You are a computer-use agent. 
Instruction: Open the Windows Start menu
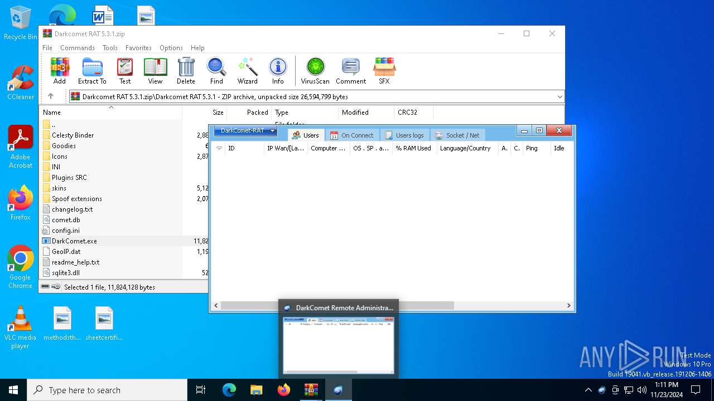pos(13,390)
